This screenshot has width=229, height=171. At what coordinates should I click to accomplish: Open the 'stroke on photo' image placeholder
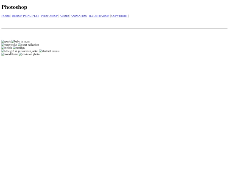click(x=29, y=54)
